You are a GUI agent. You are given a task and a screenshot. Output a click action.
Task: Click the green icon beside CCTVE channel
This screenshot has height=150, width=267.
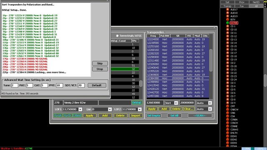tap(227, 23)
